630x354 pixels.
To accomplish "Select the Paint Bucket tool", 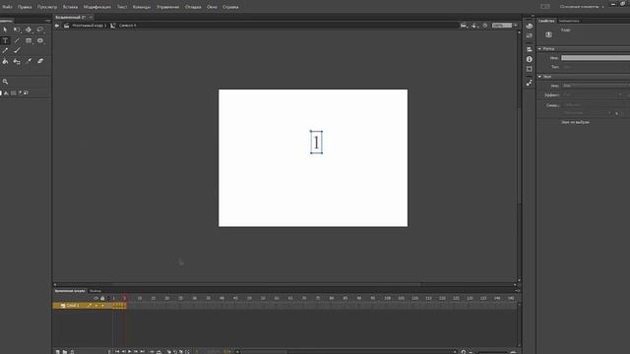I will pos(5,61).
